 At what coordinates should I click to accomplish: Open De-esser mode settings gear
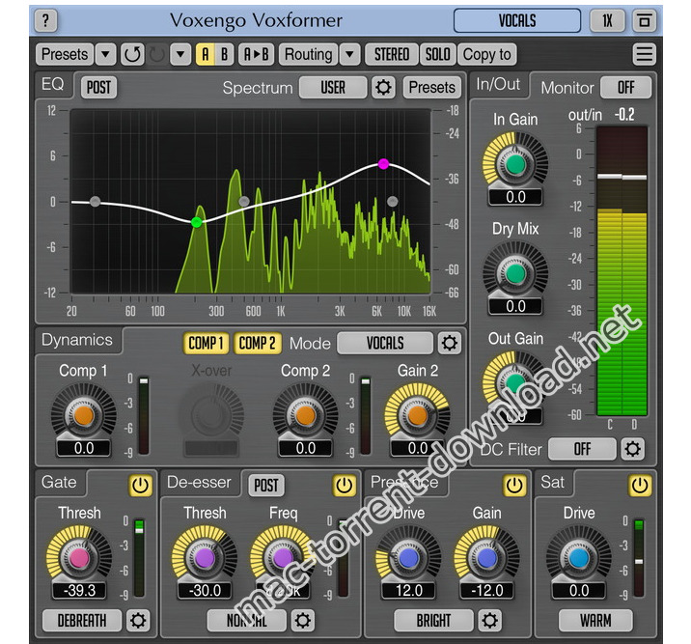303,620
